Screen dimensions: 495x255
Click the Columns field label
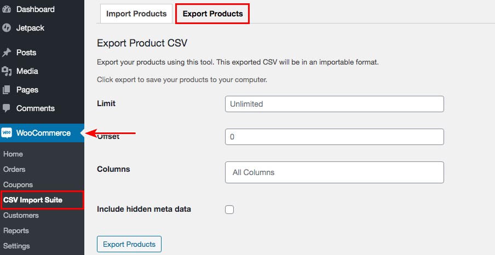(x=113, y=169)
